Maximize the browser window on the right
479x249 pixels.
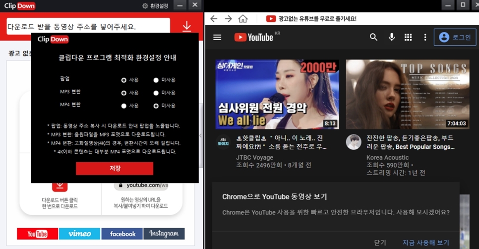pos(463,5)
